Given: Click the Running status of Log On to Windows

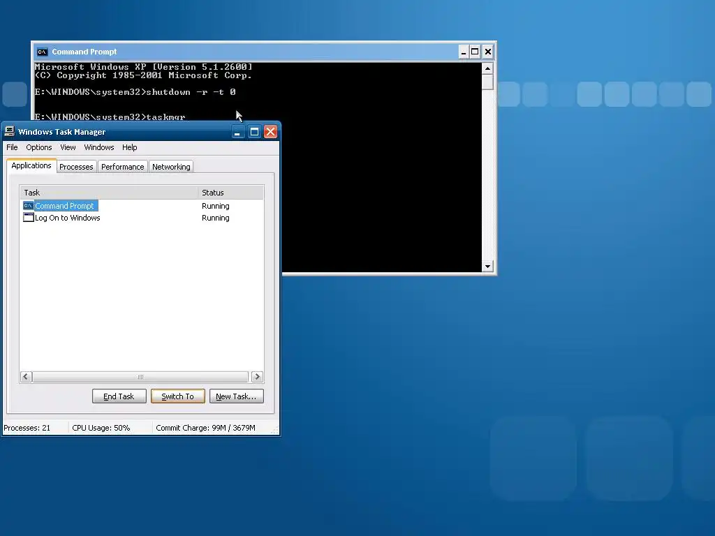Looking at the screenshot, I should pos(216,218).
